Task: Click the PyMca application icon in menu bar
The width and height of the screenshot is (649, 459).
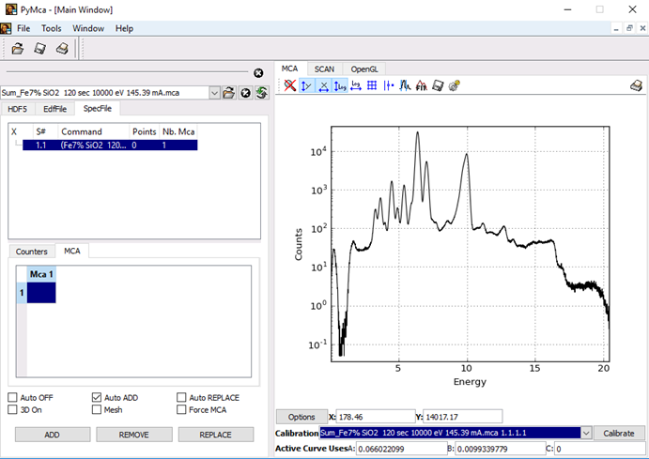Action: [6, 28]
